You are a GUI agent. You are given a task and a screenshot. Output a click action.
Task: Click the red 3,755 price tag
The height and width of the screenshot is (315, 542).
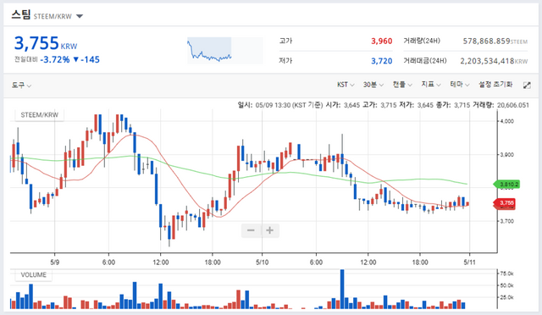tap(505, 203)
